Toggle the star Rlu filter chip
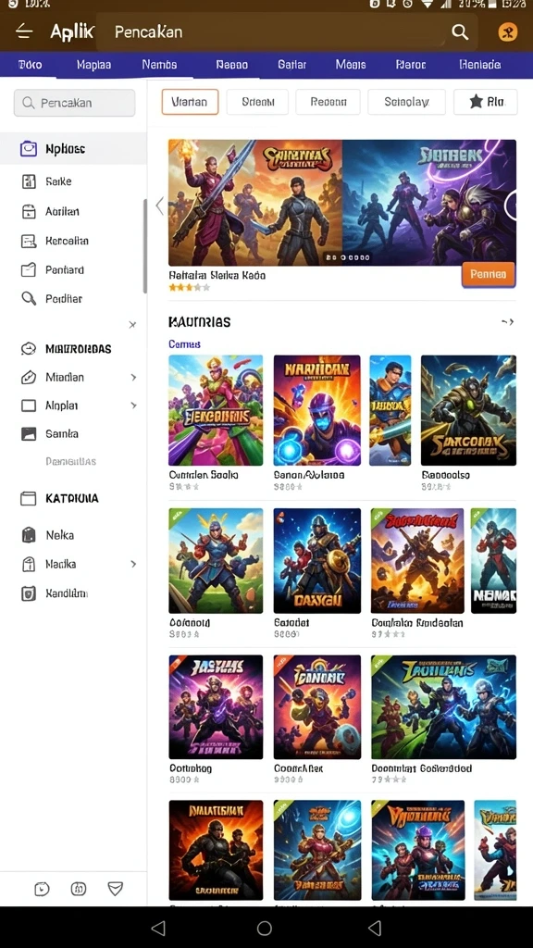The height and width of the screenshot is (948, 533). click(486, 102)
